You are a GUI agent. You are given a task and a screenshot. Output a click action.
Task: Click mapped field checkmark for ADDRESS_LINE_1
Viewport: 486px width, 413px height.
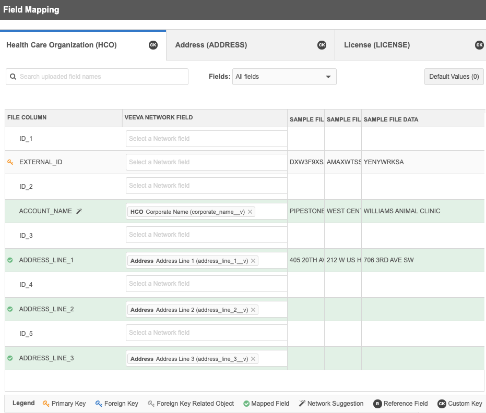point(10,260)
